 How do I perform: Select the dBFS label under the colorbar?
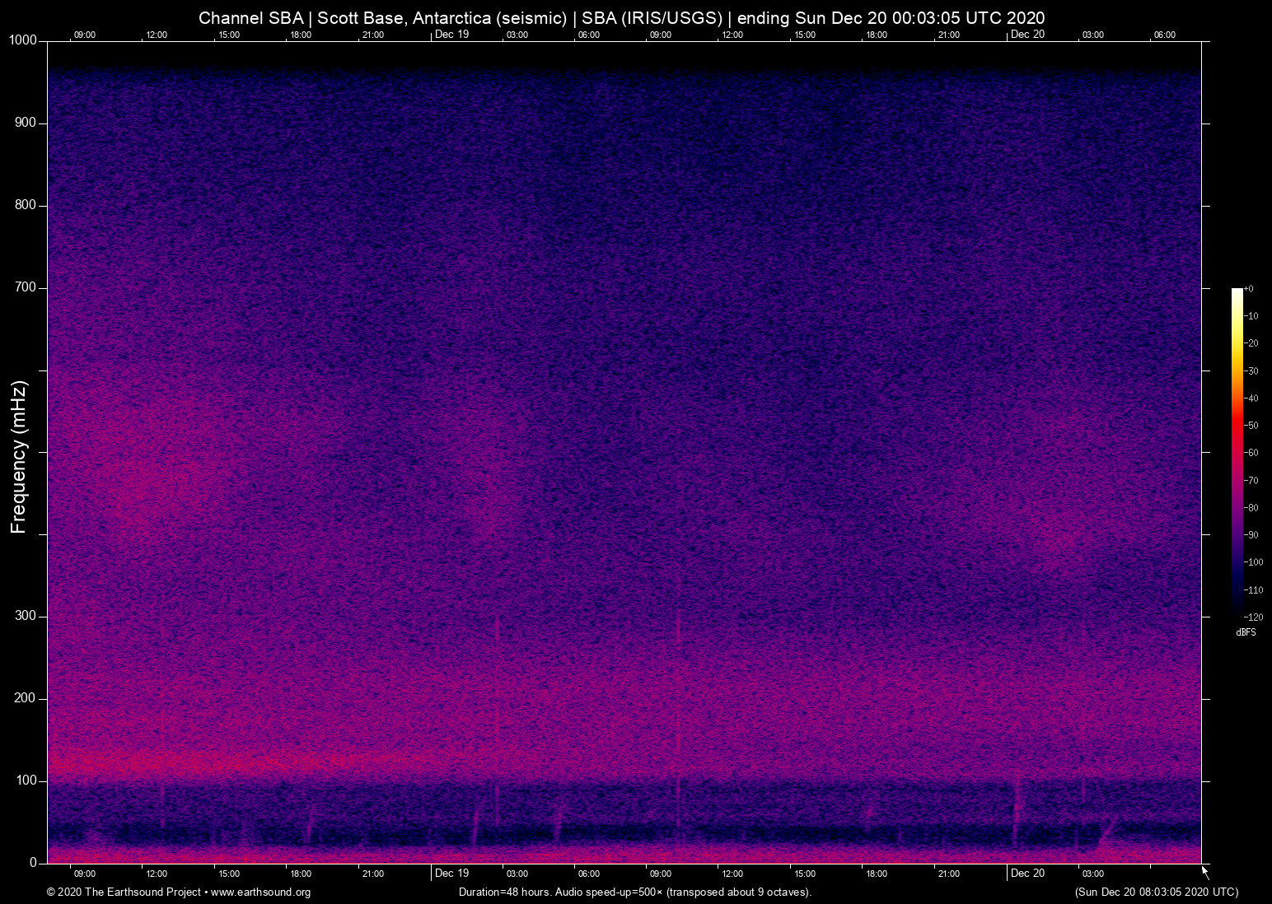pyautogui.click(x=1245, y=632)
